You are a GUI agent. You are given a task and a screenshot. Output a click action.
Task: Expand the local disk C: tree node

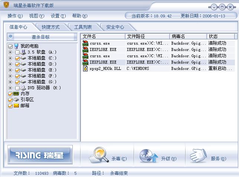point(10,58)
